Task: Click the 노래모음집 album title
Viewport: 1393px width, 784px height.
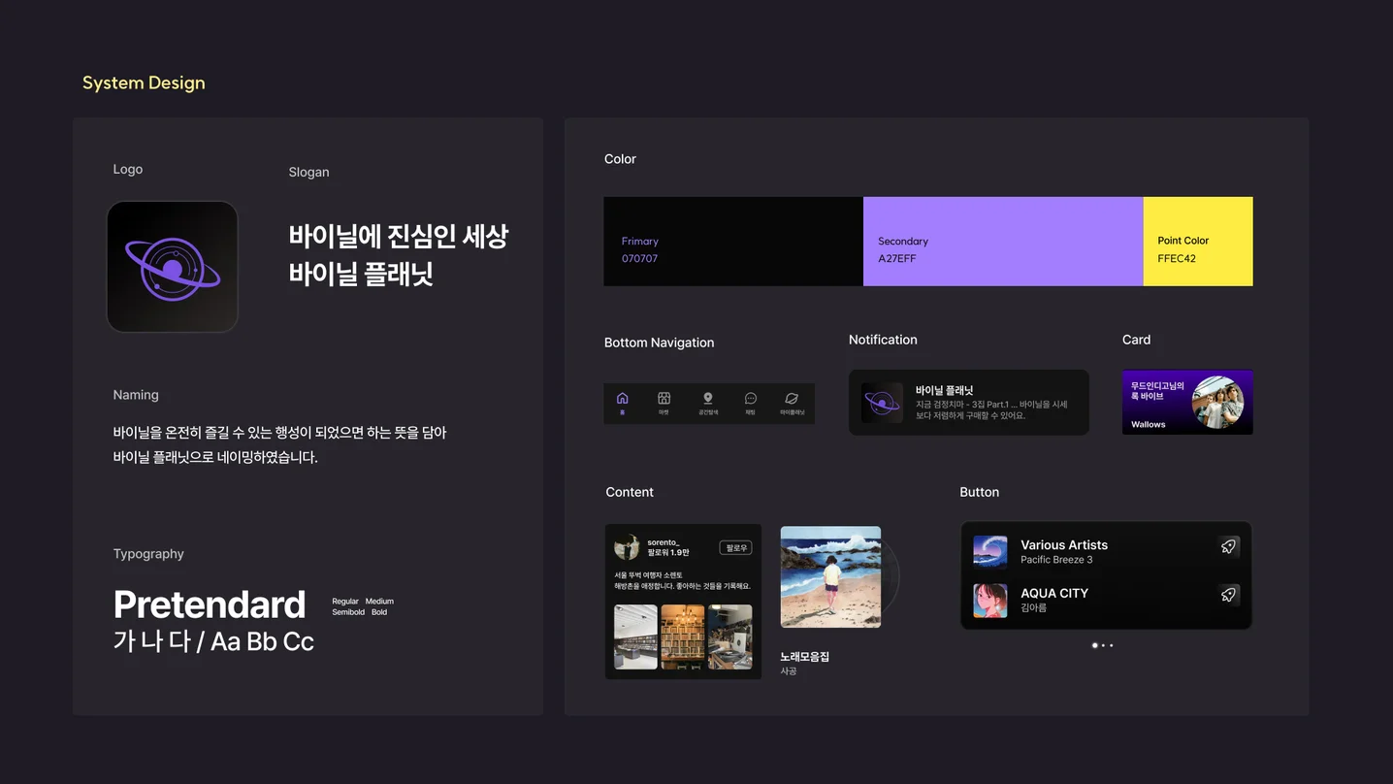Action: [x=805, y=657]
